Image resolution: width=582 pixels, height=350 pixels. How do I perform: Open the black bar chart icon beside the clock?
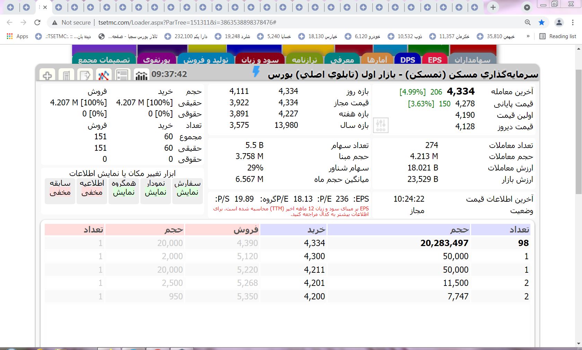coord(141,75)
